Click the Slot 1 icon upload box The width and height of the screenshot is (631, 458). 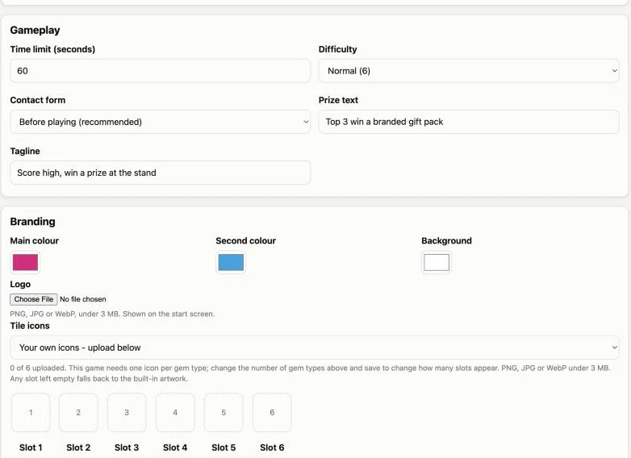tap(31, 413)
